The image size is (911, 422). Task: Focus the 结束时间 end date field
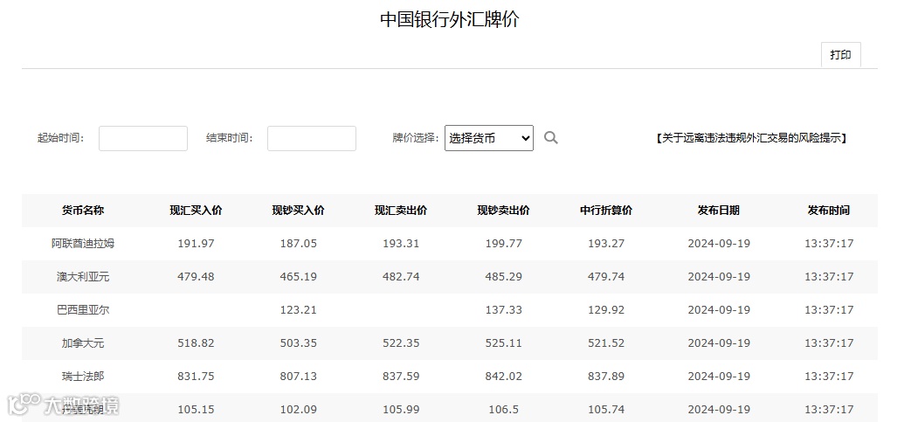tap(312, 138)
